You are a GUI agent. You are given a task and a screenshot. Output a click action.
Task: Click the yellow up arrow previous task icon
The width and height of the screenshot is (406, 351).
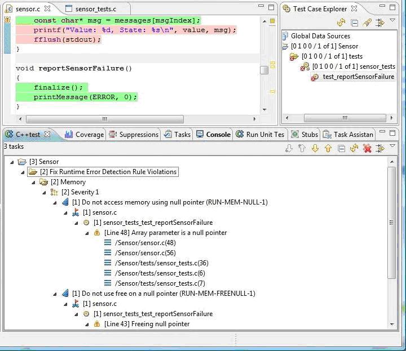point(328,148)
